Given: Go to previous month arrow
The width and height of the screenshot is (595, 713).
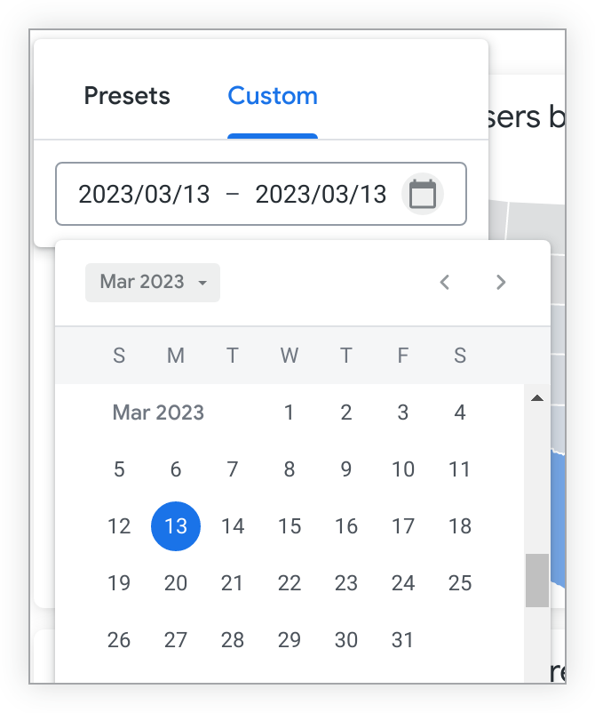Looking at the screenshot, I should 445,283.
